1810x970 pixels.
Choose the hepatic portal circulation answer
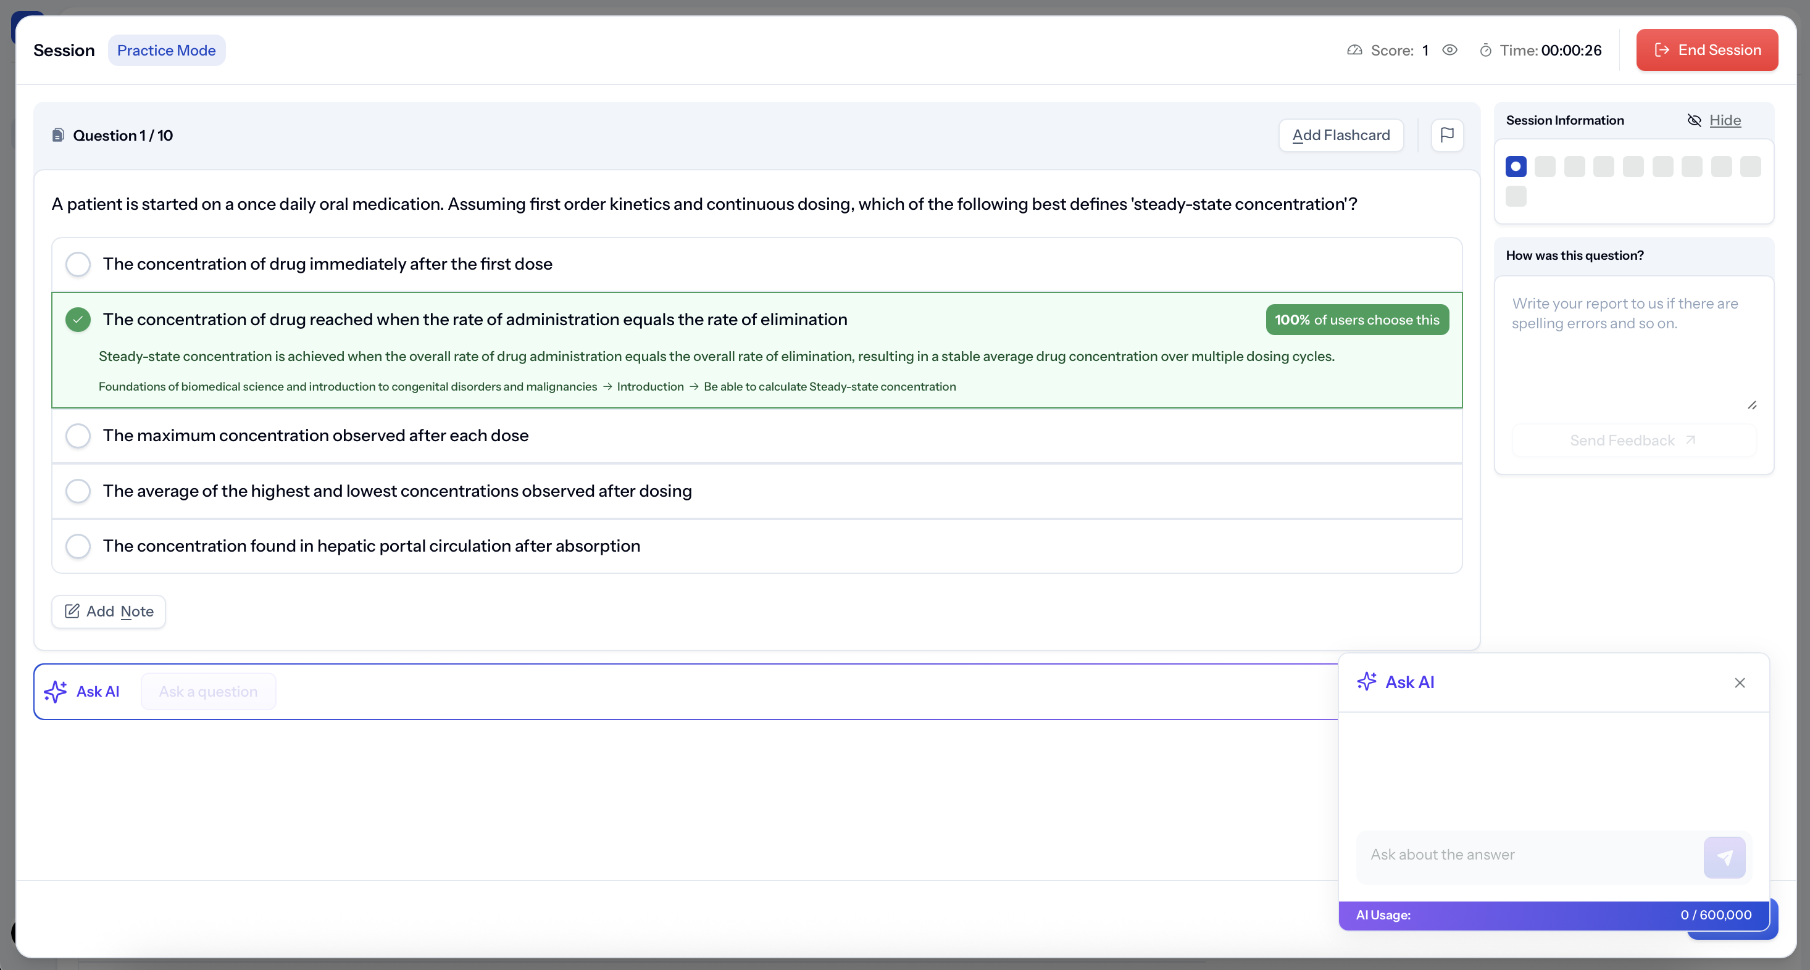[78, 545]
